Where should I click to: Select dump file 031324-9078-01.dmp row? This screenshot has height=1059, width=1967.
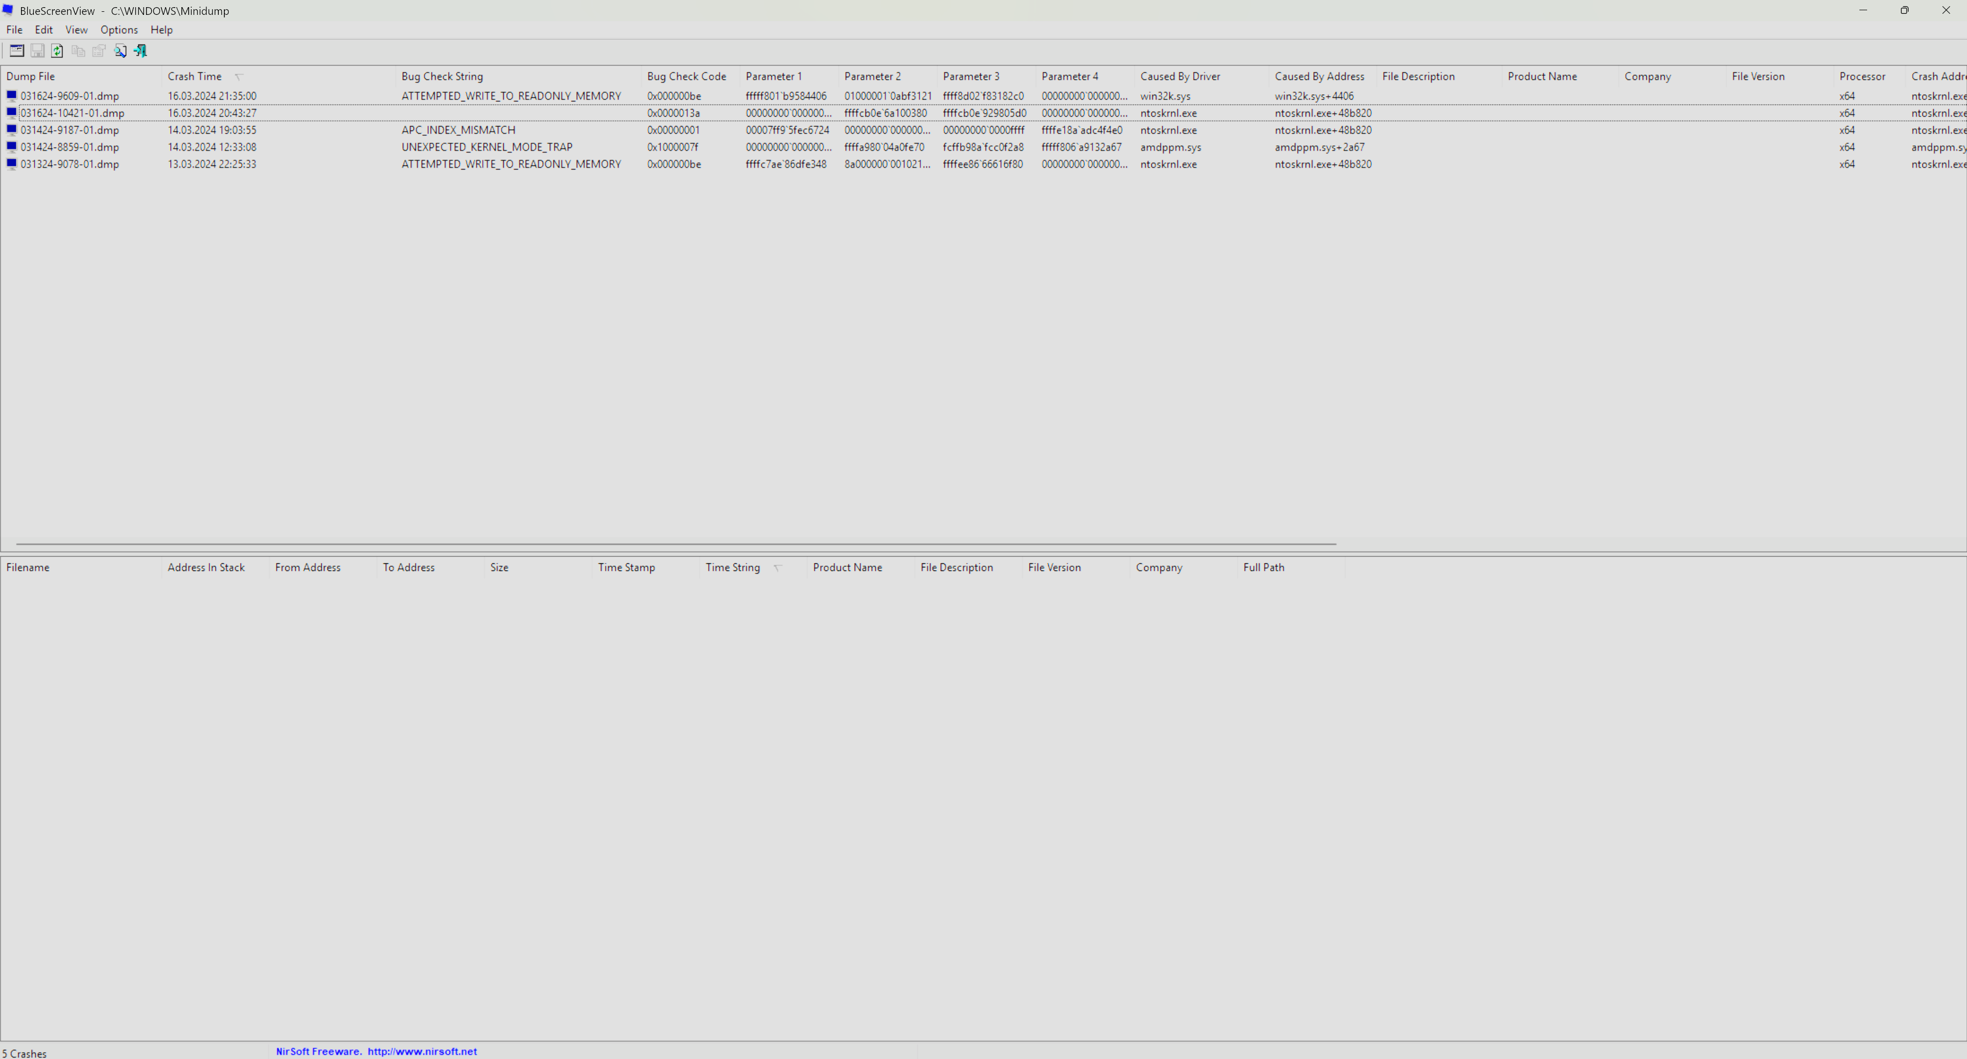click(x=70, y=164)
